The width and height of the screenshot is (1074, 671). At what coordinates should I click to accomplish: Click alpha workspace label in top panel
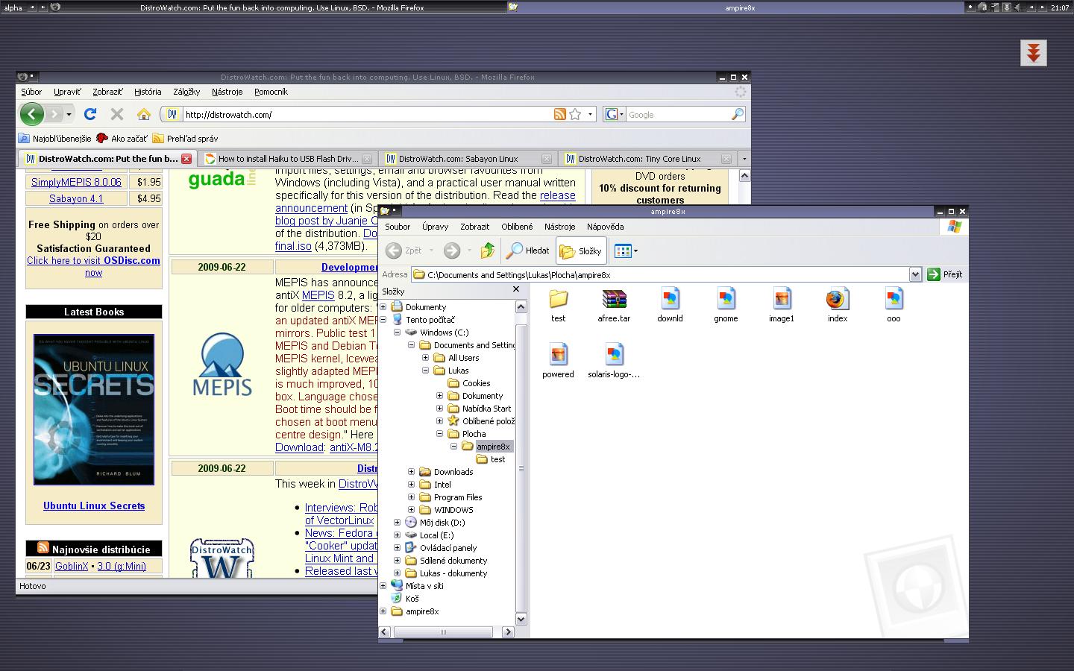[13, 7]
